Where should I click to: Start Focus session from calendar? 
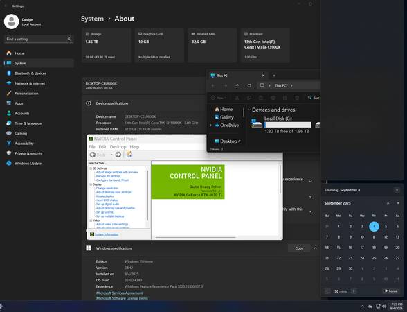pos(390,291)
